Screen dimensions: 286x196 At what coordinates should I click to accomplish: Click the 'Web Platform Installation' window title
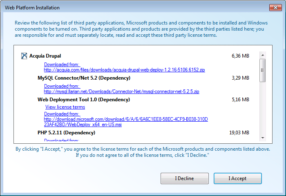pos(32,8)
